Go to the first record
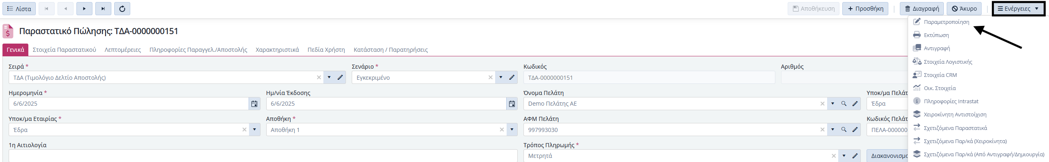1049x162 pixels. pos(46,9)
